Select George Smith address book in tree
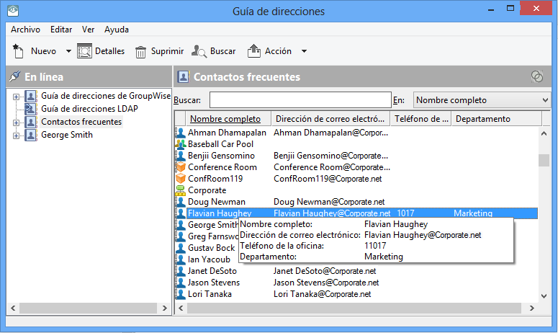This screenshot has width=558, height=333. (x=67, y=135)
